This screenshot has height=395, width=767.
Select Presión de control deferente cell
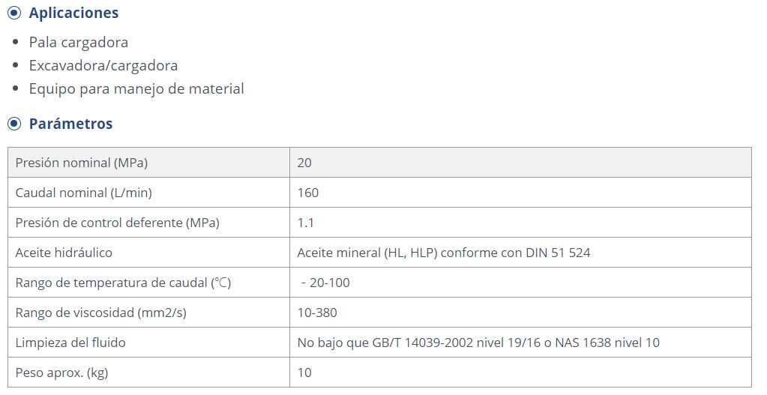coord(148,223)
